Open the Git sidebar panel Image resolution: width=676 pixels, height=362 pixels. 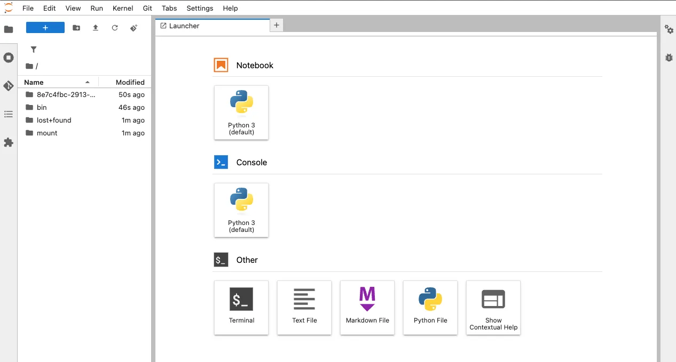pos(9,86)
